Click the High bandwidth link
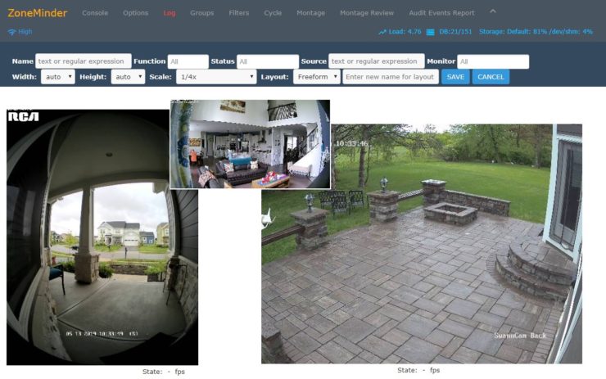 (25, 32)
